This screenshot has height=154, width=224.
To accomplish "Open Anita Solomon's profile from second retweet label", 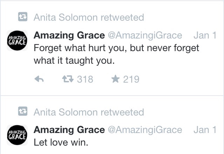I will [x=66, y=112].
